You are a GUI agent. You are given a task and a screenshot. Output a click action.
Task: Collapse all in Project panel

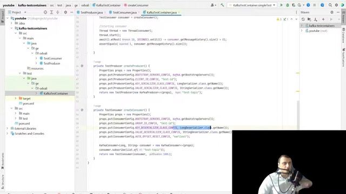58,12
